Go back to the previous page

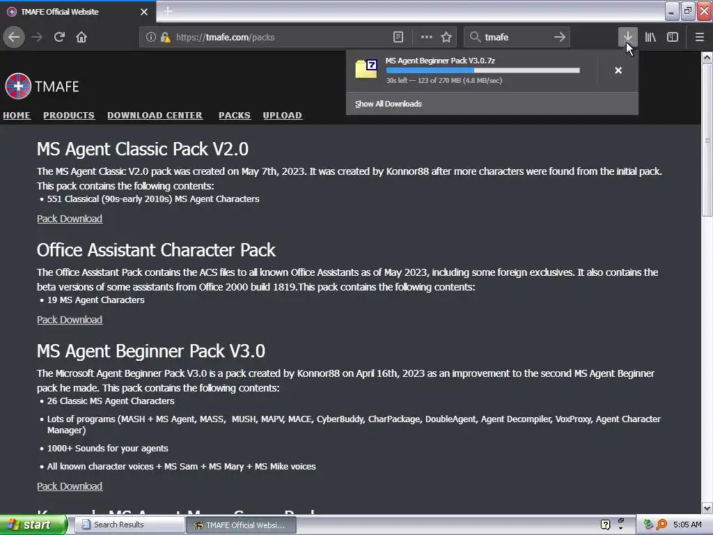pyautogui.click(x=14, y=37)
